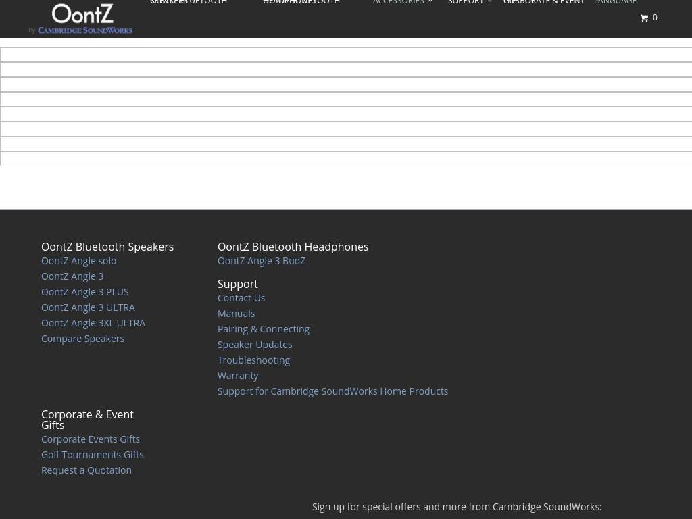Expand the Accessories menu chevron
Screen dimensions: 692x519
pyautogui.click(x=430, y=2)
